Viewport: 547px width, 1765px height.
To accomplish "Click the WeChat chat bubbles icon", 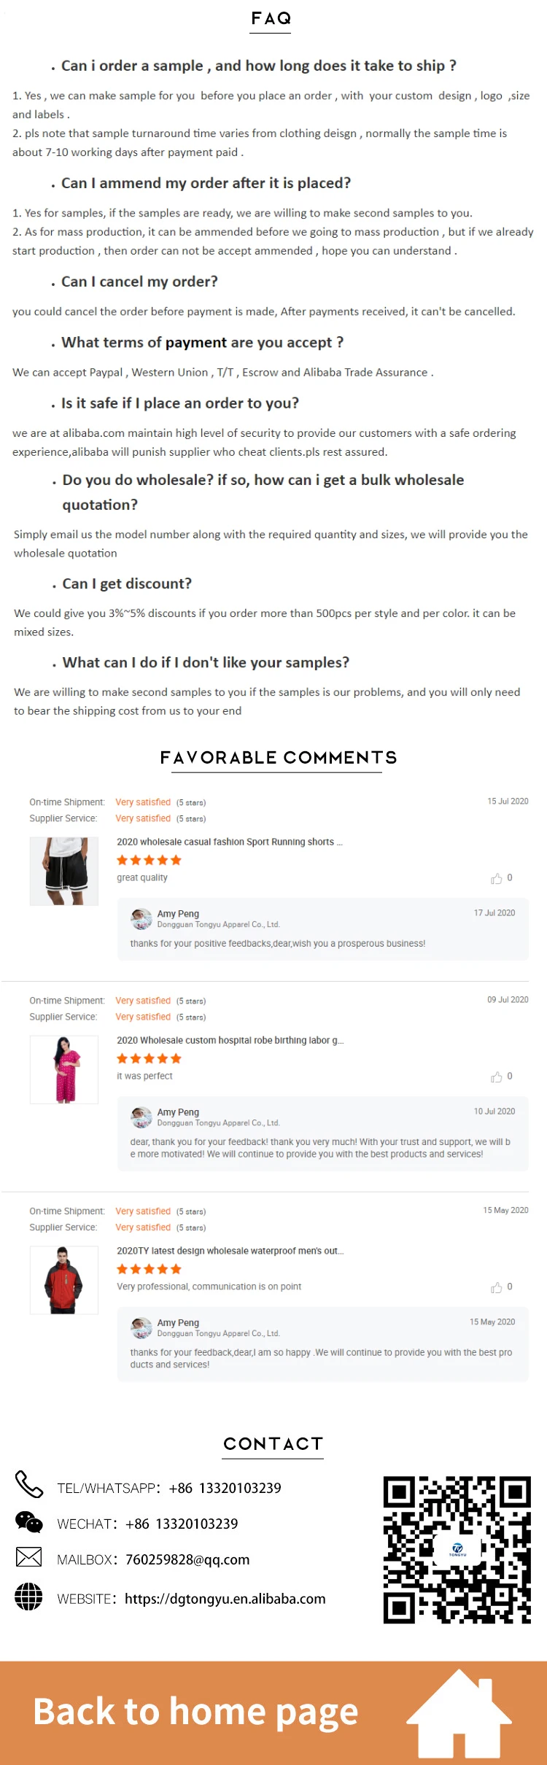I will (29, 1521).
